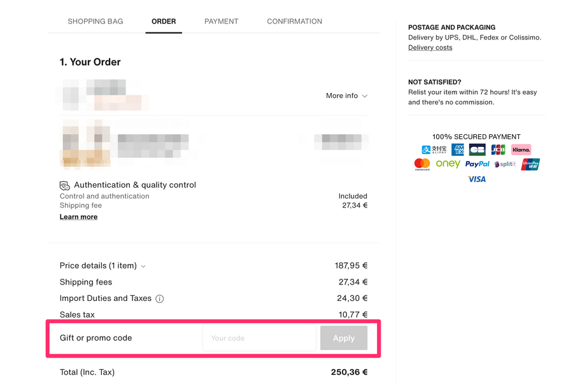Click the Visa logo

tap(477, 179)
